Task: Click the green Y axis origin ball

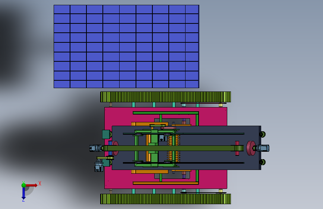Action: coord(23,185)
